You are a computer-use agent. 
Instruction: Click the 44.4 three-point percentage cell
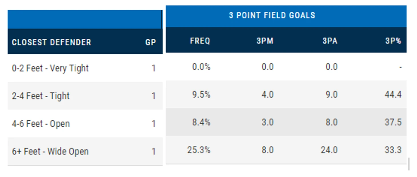tap(393, 94)
